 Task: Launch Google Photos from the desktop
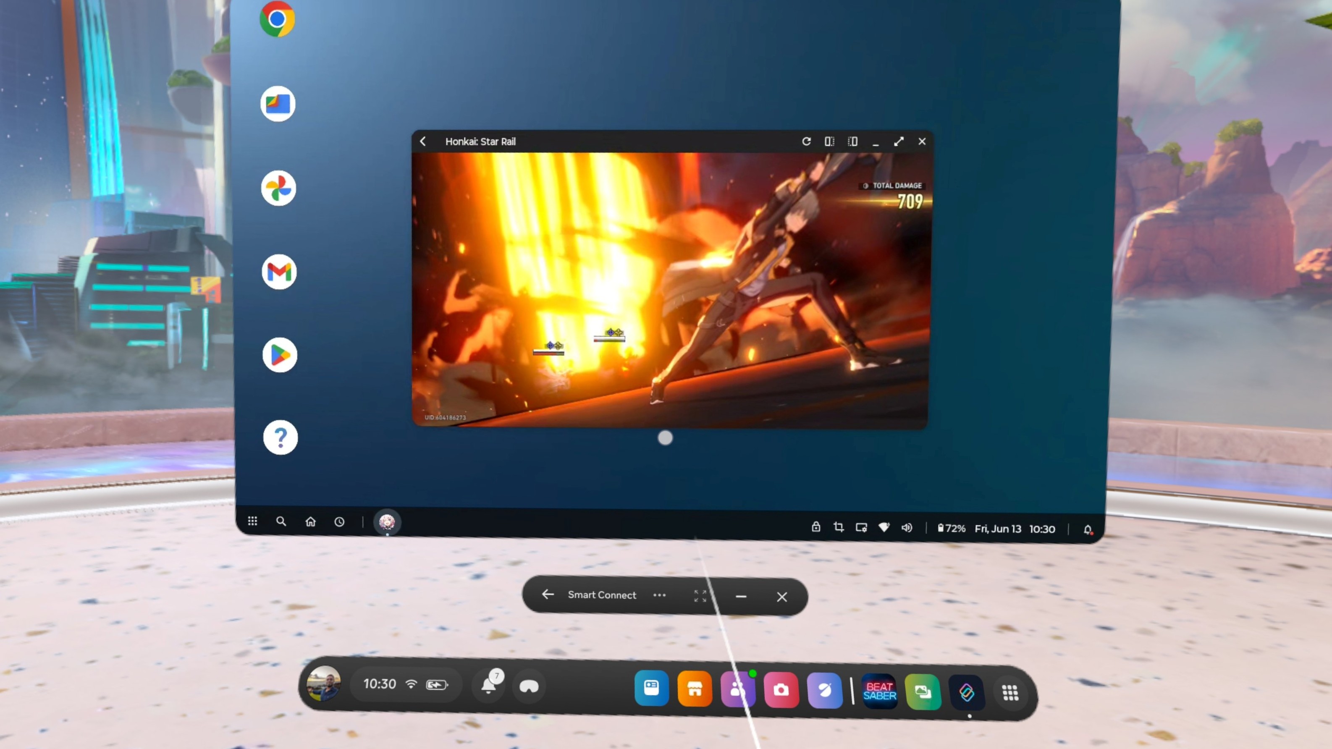pyautogui.click(x=278, y=188)
